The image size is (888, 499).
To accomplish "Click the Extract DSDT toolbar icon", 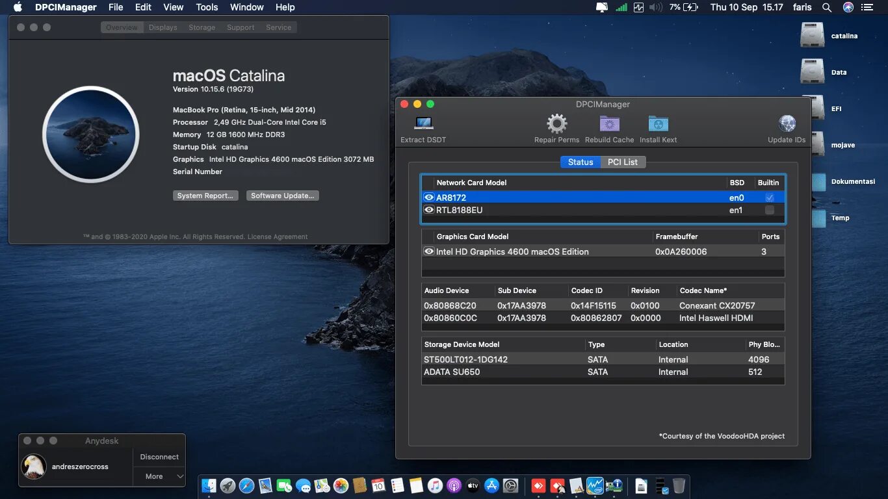I will [x=424, y=123].
